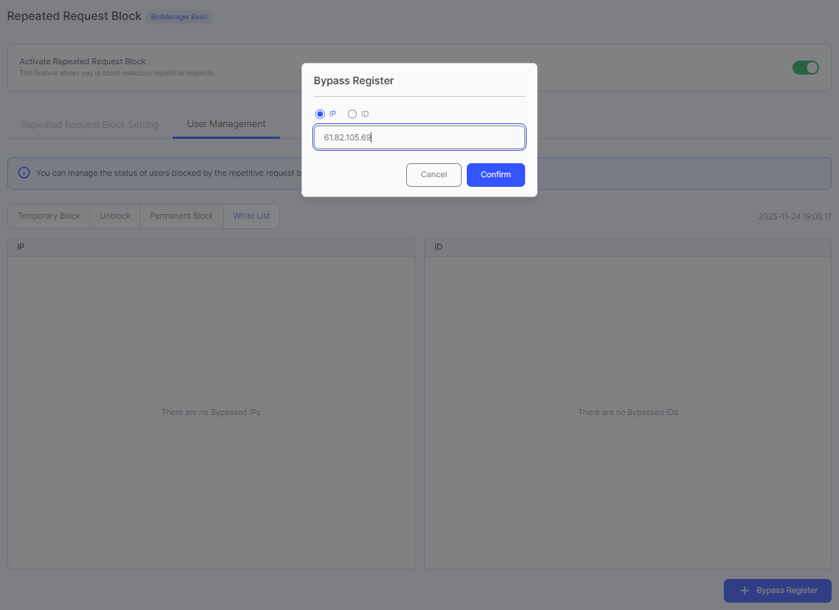Open the Bypass Register dialog

tap(777, 591)
